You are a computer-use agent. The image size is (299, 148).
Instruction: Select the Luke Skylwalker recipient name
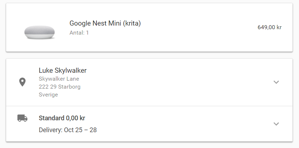click(x=62, y=70)
